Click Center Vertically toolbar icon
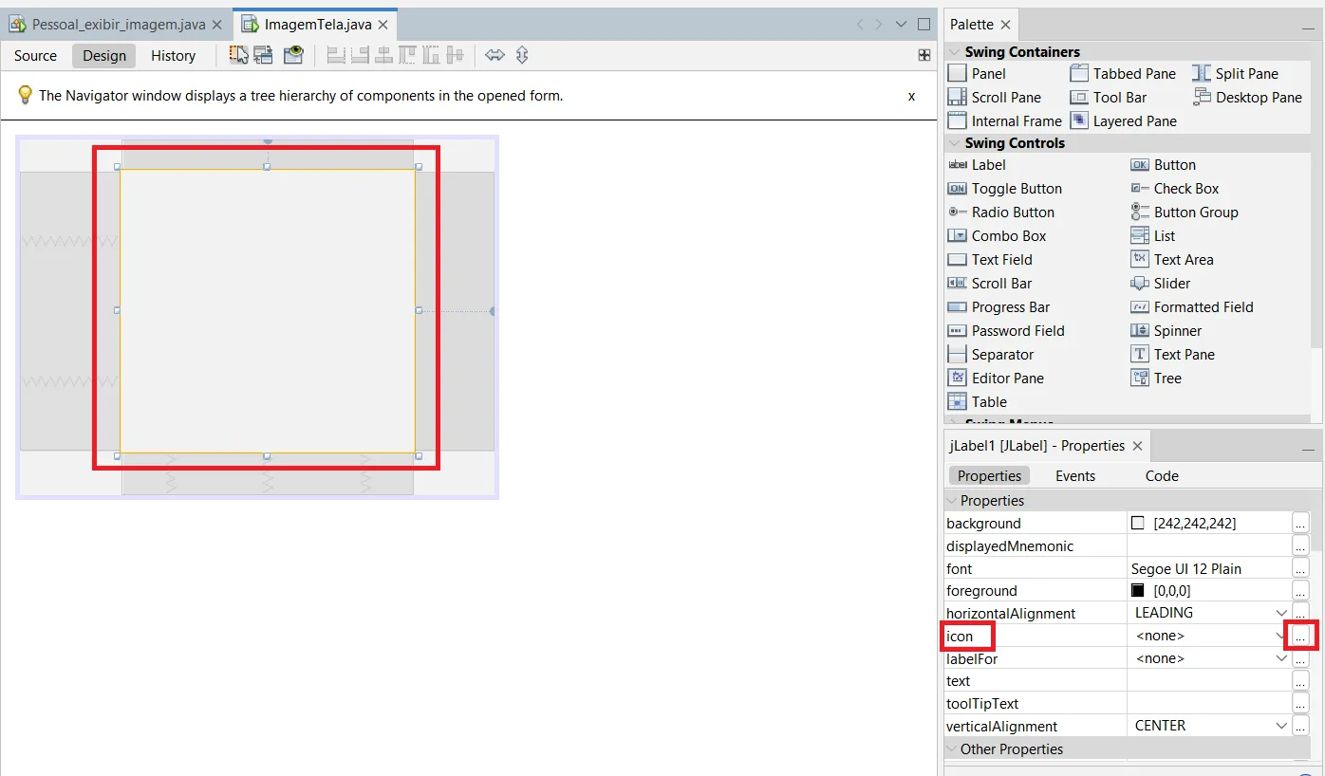 455,55
